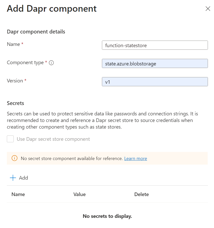Viewport: 214px width, 228px height.
Task: Click the Learn more link
Action: coord(135,158)
